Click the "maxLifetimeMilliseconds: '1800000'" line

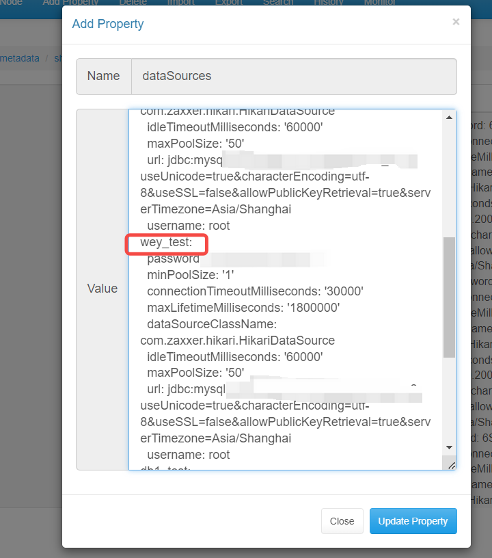click(x=243, y=308)
